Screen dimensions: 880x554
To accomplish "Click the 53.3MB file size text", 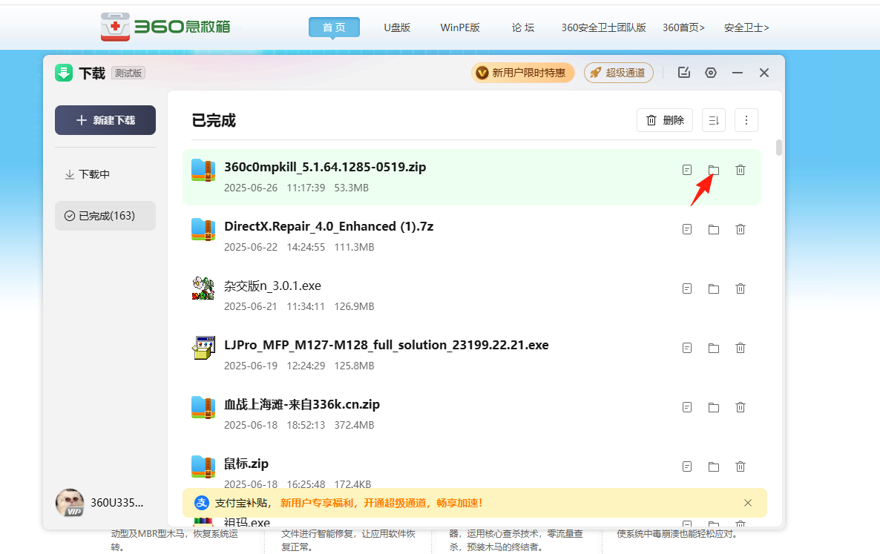I will (351, 188).
